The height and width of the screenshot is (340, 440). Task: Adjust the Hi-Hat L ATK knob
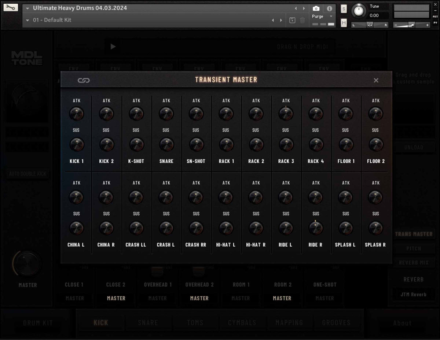(x=226, y=197)
